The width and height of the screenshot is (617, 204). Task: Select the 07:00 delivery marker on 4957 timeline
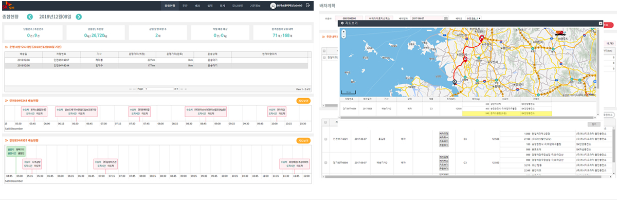coord(106,163)
